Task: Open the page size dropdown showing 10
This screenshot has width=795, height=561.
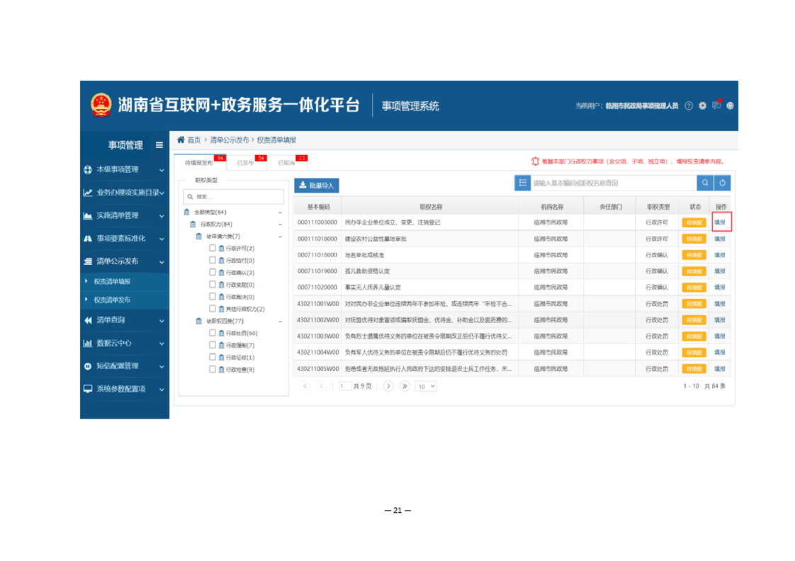Action: pos(427,387)
